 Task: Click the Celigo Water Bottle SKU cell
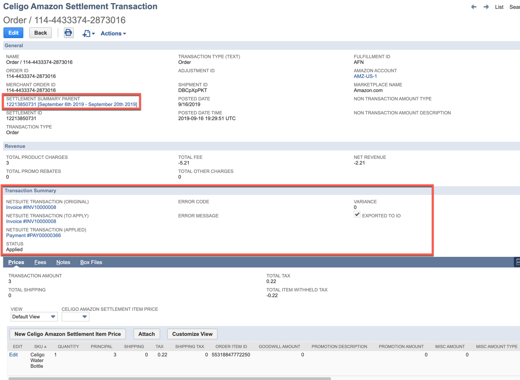pos(37,360)
